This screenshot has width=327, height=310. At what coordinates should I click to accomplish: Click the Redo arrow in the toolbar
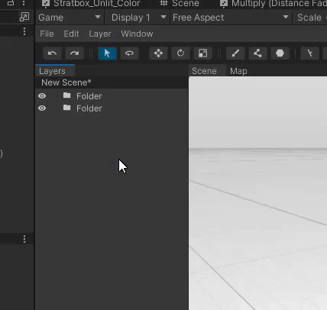(x=74, y=53)
